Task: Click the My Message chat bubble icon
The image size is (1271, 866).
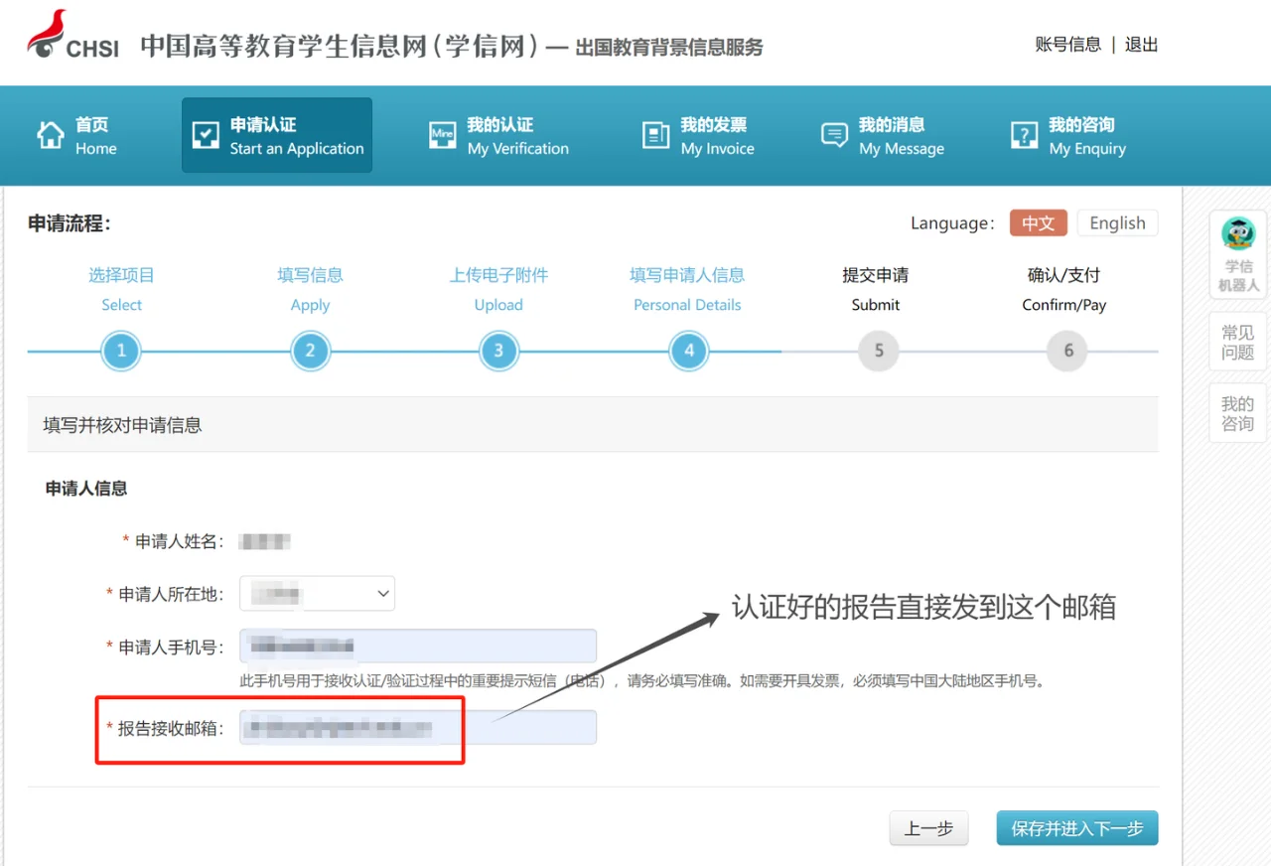Action: point(834,135)
